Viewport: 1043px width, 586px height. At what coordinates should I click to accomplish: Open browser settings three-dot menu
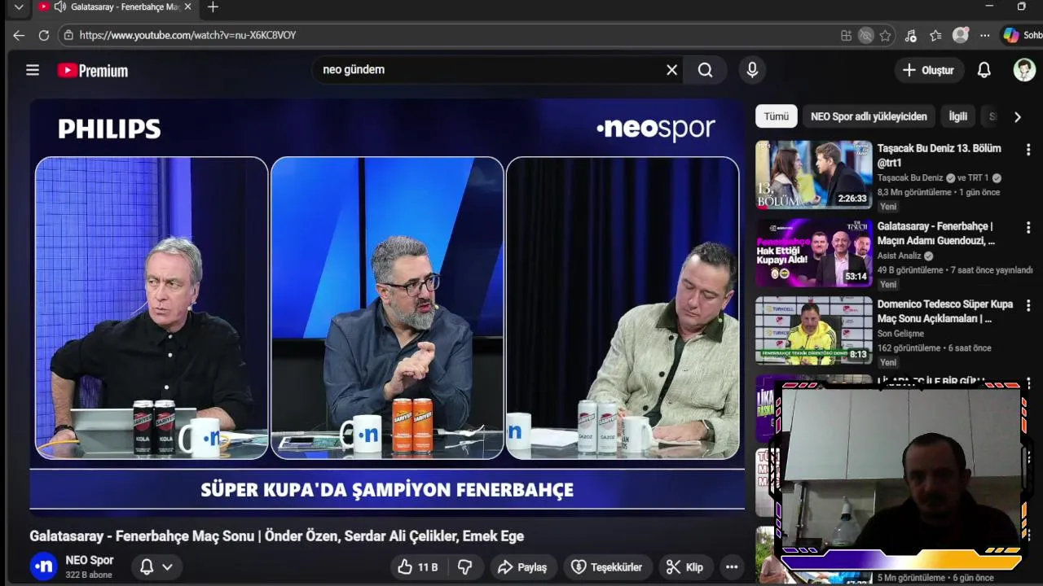(985, 35)
